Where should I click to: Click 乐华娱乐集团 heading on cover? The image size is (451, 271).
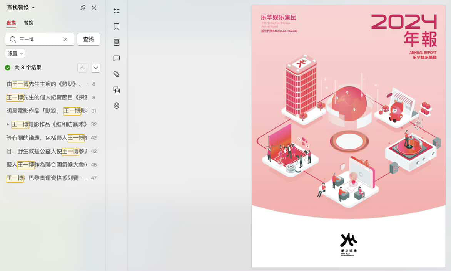tap(279, 17)
